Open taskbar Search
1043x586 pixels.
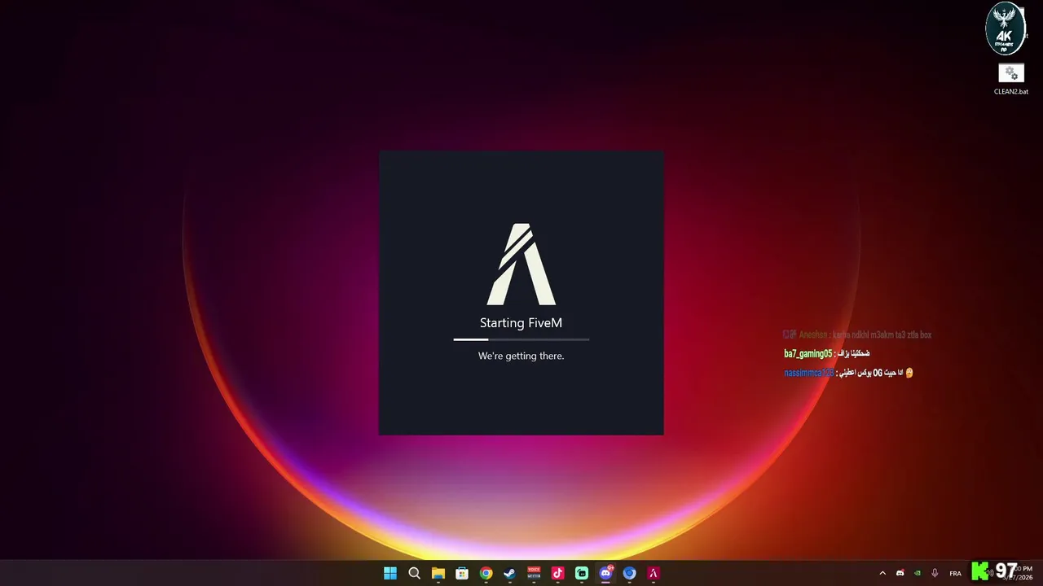tap(414, 573)
